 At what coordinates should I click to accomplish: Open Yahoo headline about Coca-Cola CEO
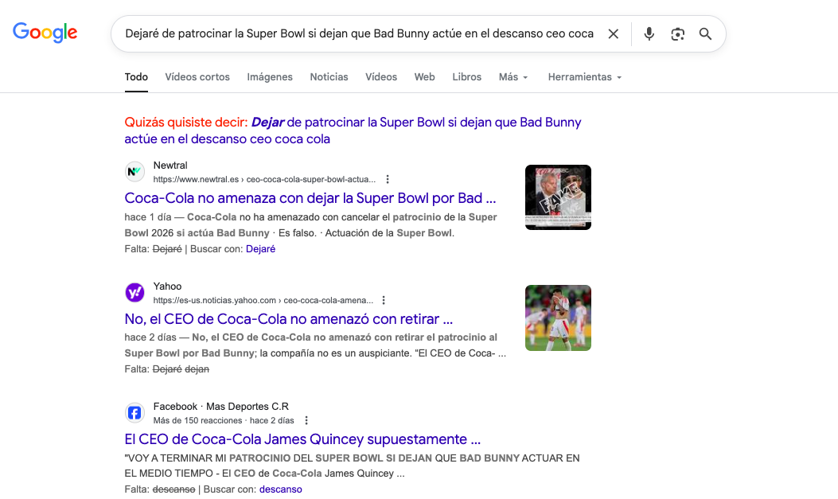pos(289,319)
